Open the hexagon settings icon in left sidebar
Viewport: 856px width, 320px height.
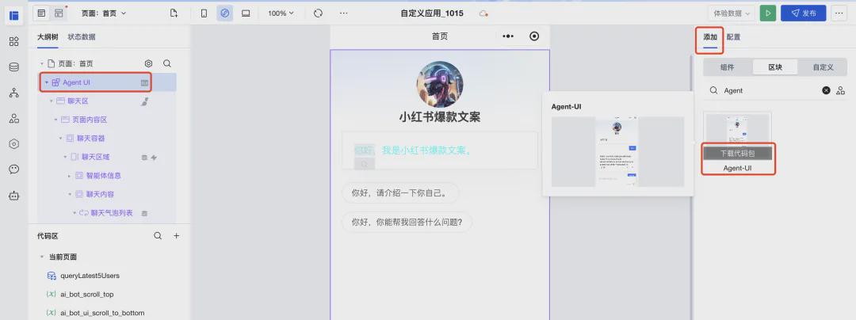pos(14,144)
